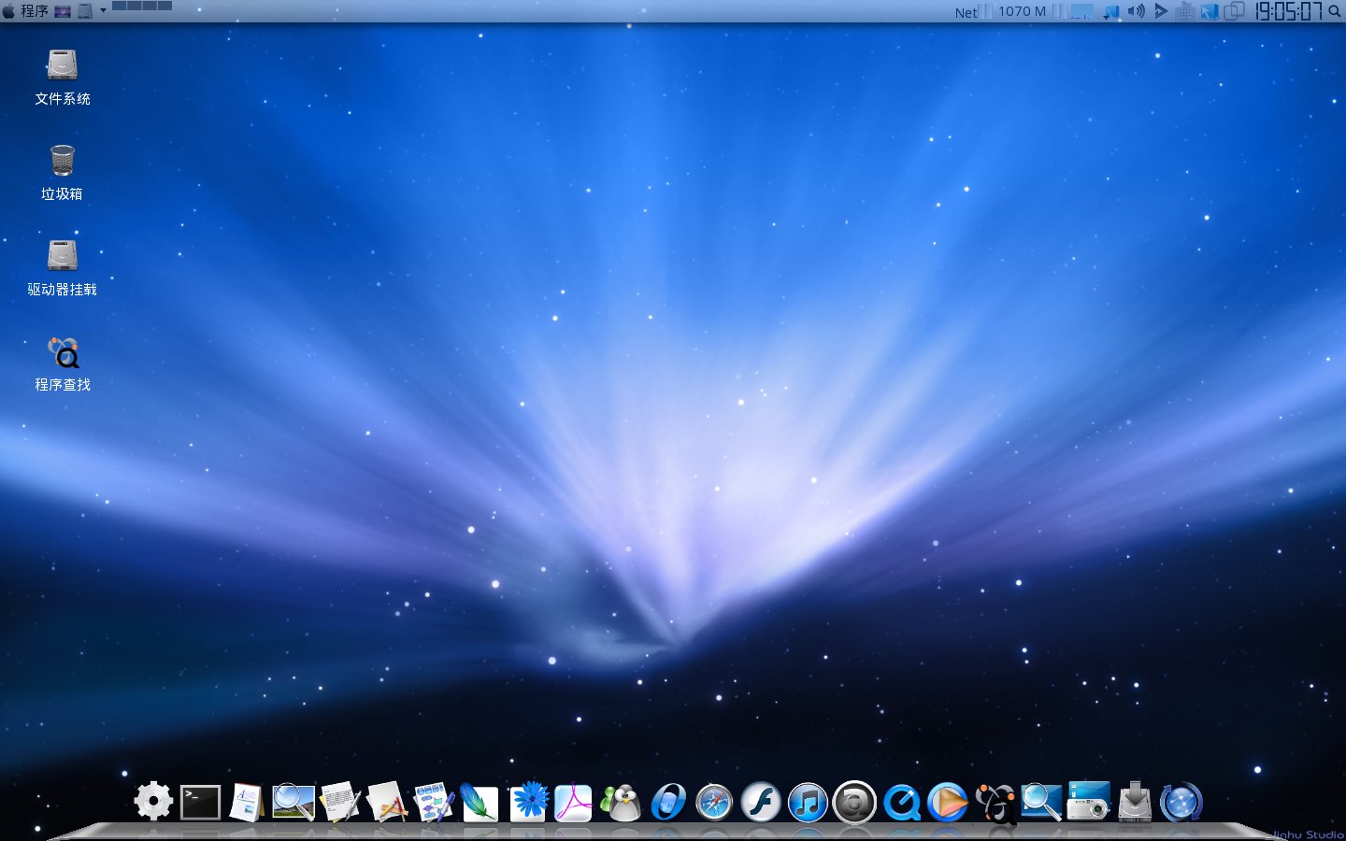Open the document writer icon in the dock
Viewport: 1346px width, 841px height.
[247, 802]
